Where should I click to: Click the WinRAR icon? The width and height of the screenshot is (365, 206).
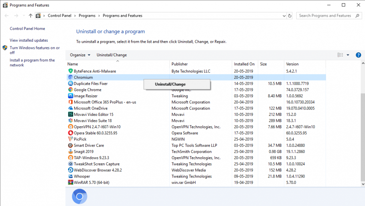pos(70,182)
